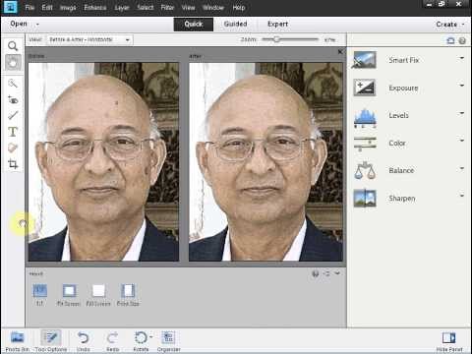Select the Zoom tool in the toolbox
This screenshot has width=472, height=354.
[13, 46]
